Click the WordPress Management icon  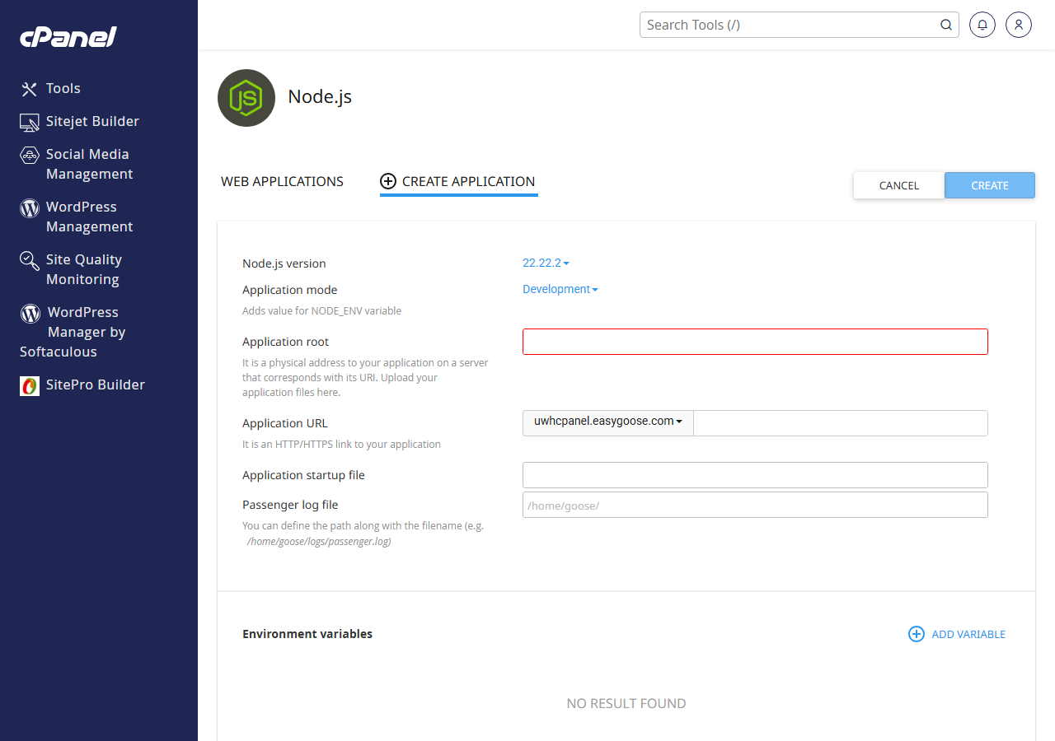click(x=30, y=207)
